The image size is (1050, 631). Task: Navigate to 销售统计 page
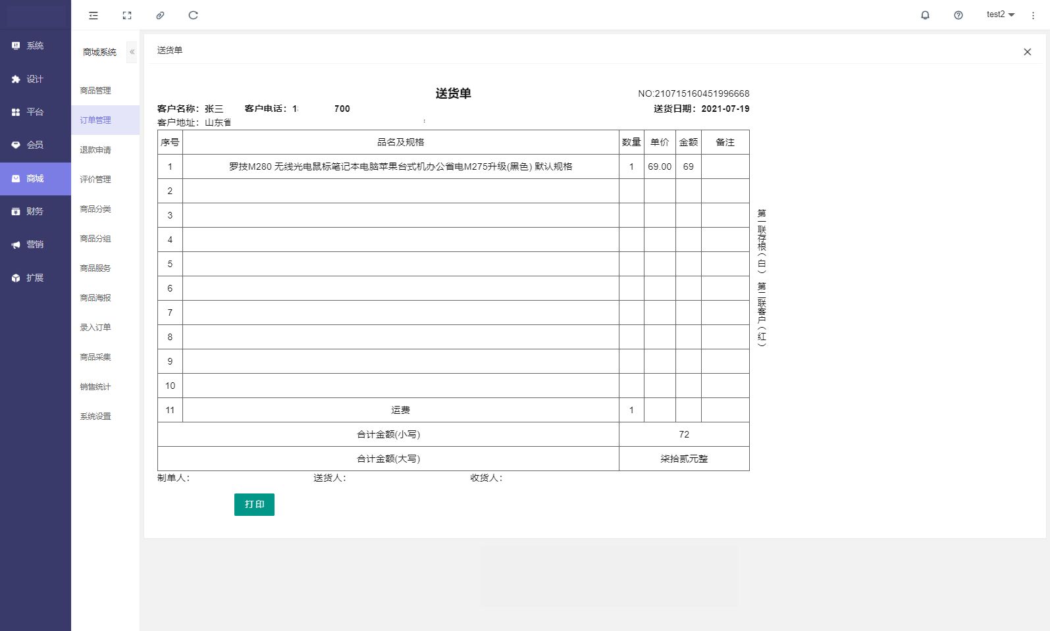click(95, 387)
